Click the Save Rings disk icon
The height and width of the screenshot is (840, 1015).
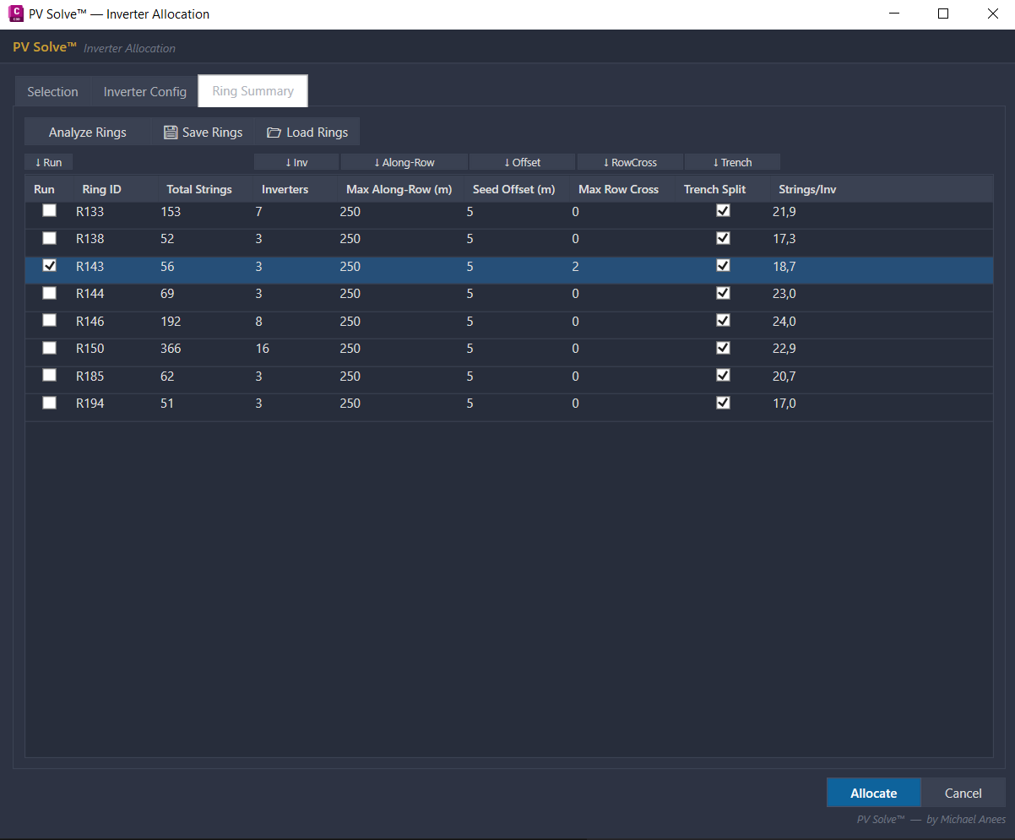(x=171, y=133)
